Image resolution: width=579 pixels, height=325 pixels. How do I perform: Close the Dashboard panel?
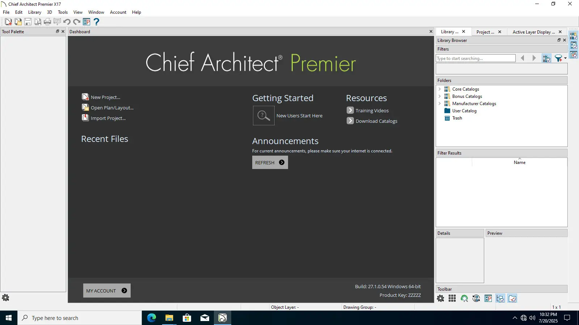(x=431, y=31)
